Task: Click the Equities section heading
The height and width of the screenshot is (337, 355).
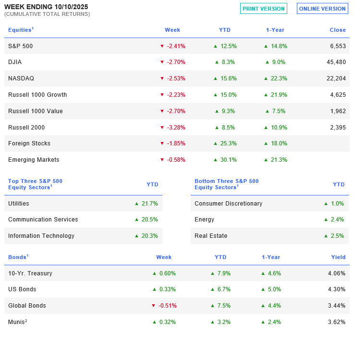Action: (x=21, y=30)
